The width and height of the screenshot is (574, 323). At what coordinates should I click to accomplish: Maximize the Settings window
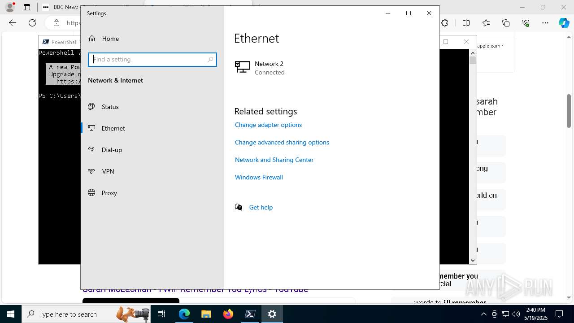[x=409, y=13]
